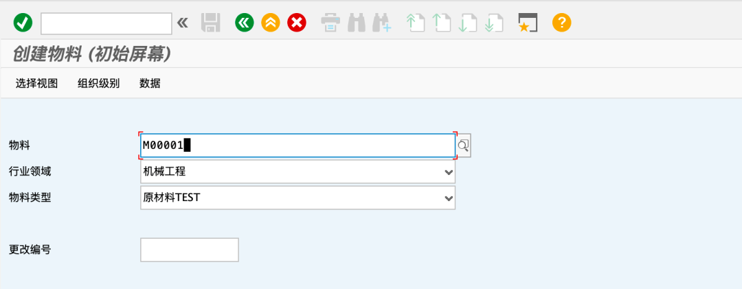Viewport: 742px width, 289px height.
Task: Click the yellow Exit up-arrow icon
Action: click(271, 23)
